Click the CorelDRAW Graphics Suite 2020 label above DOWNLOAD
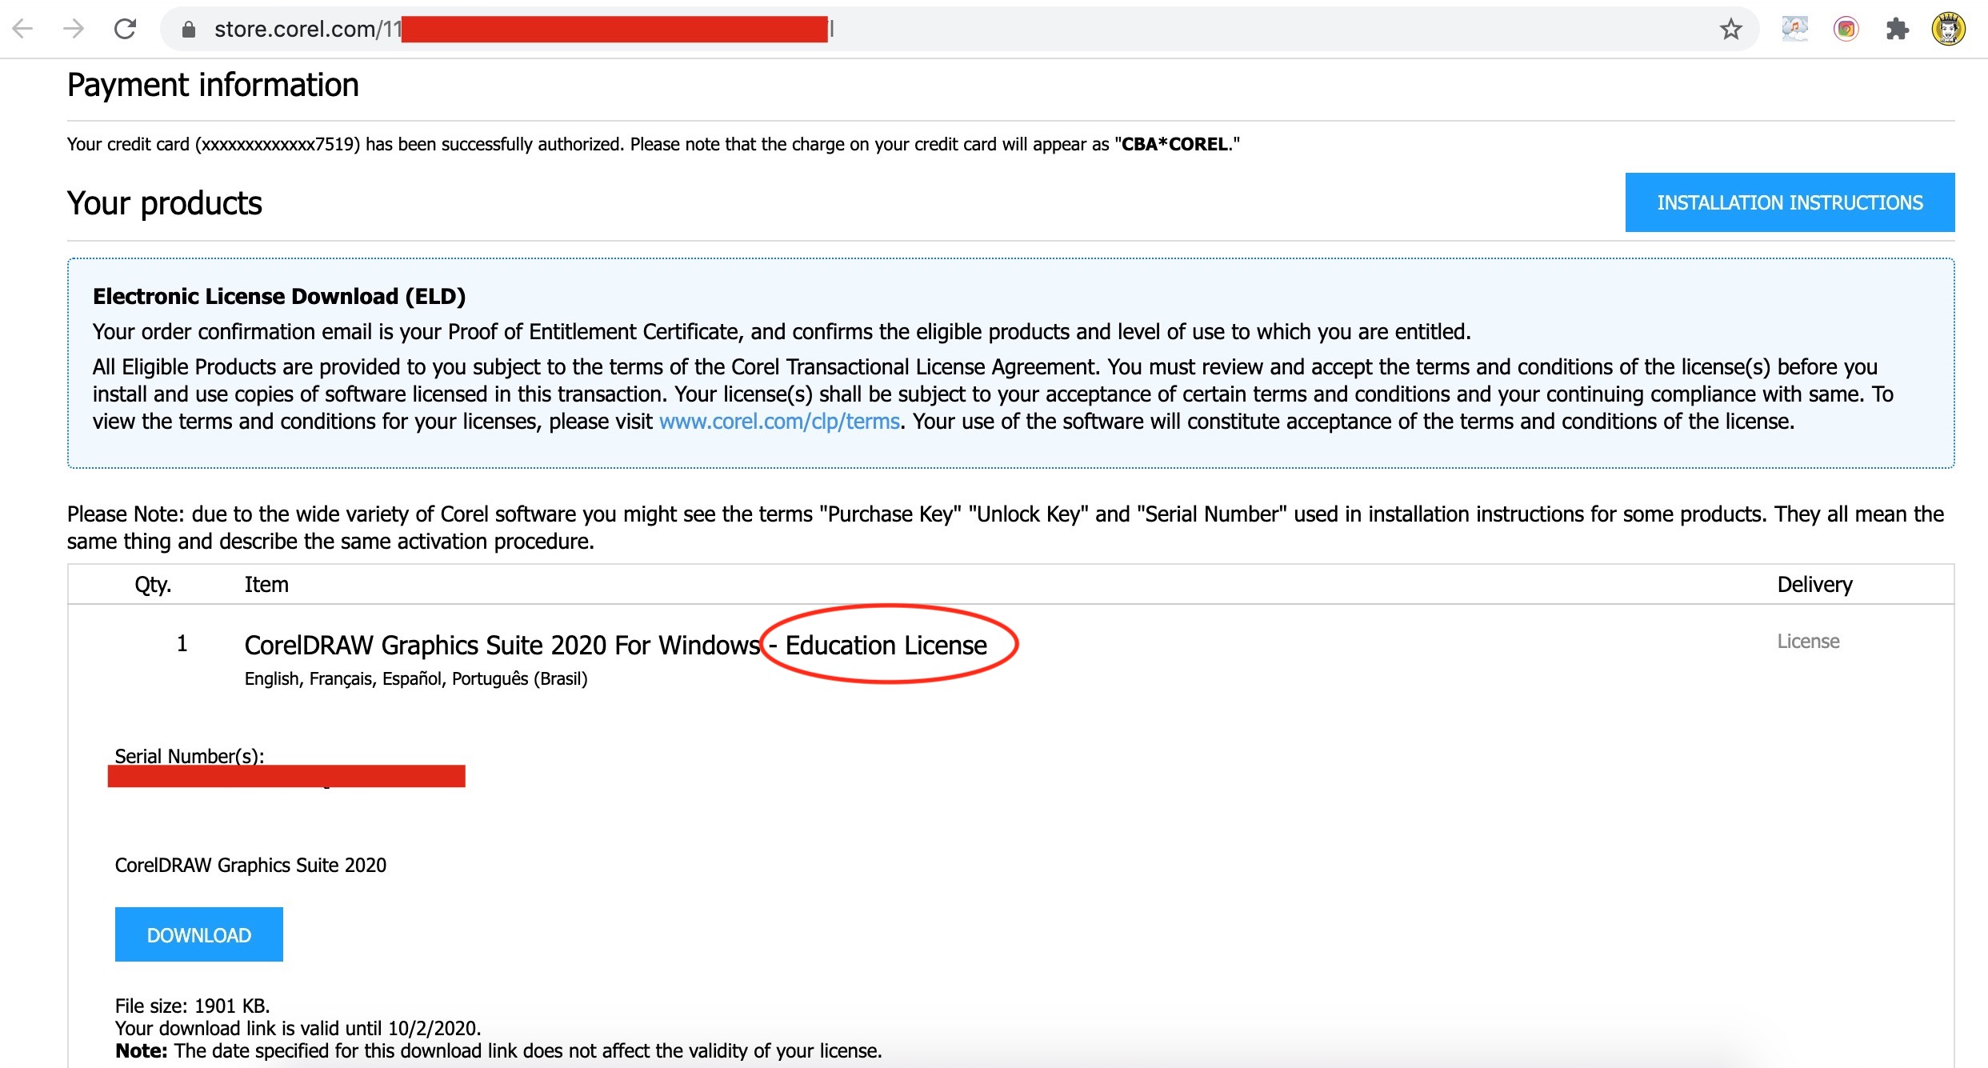The image size is (1988, 1068). pyautogui.click(x=250, y=865)
